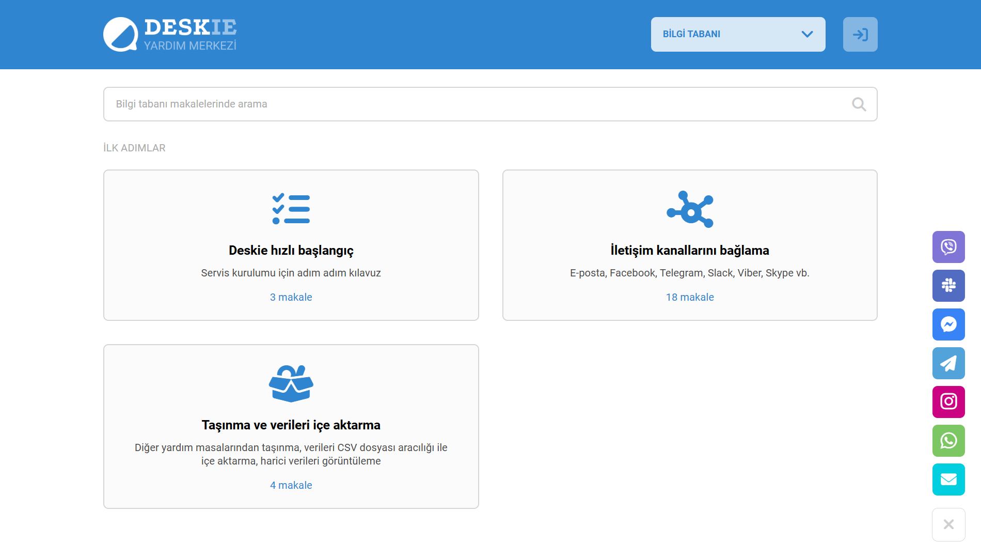
Task: Open the Telegram contact icon
Action: click(948, 363)
